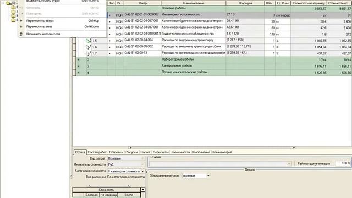Collapse the root node of the folder tree

(3, 3)
